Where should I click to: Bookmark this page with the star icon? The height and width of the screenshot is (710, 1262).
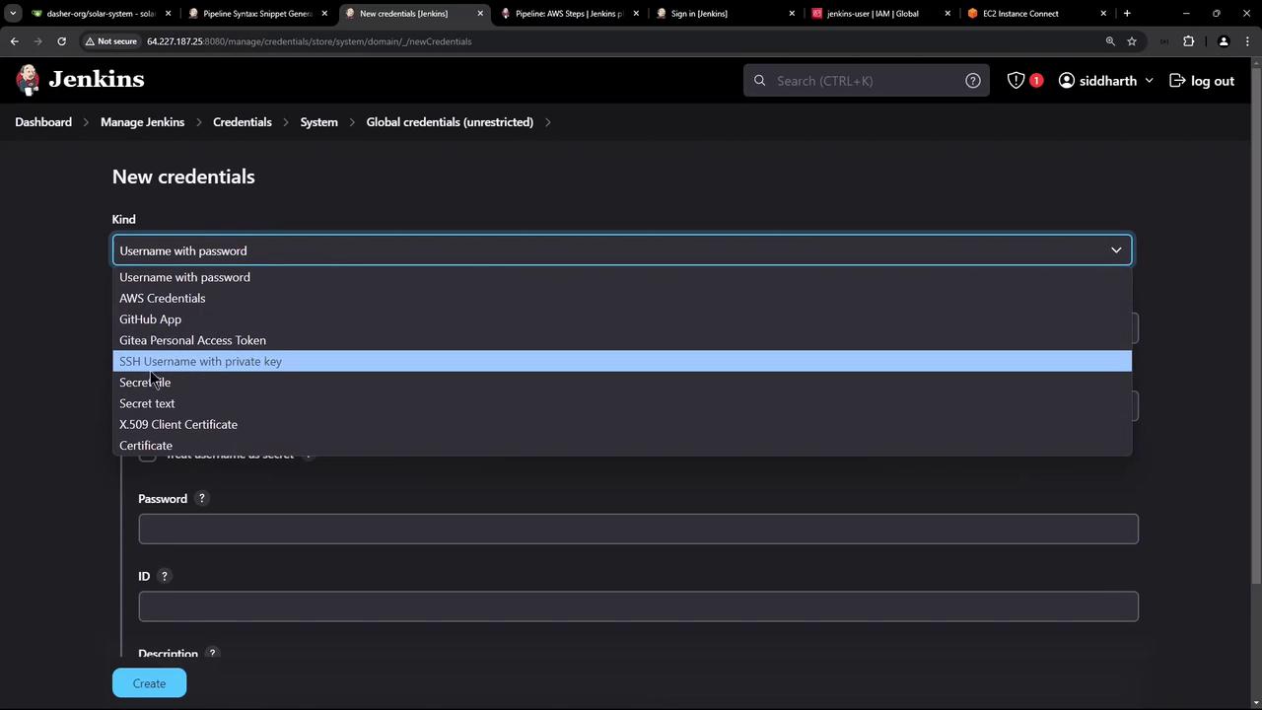coord(1132,41)
